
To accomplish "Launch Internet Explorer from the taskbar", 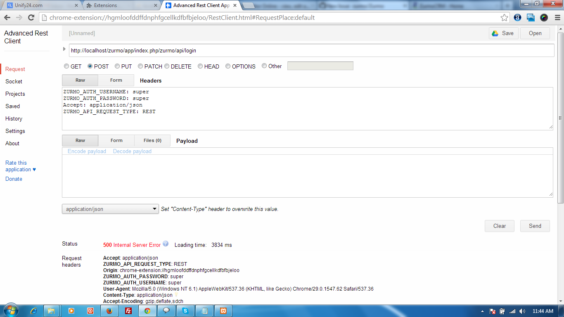I will pyautogui.click(x=33, y=311).
